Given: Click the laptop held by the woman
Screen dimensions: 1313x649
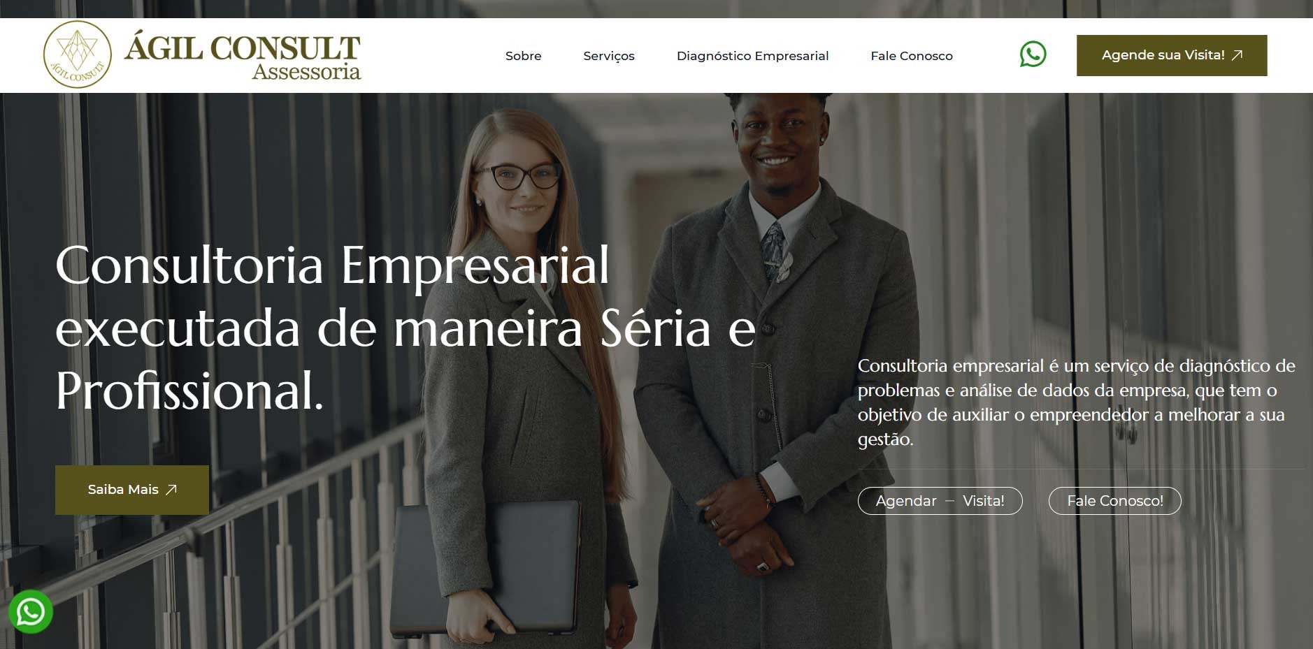Looking at the screenshot, I should click(x=486, y=567).
